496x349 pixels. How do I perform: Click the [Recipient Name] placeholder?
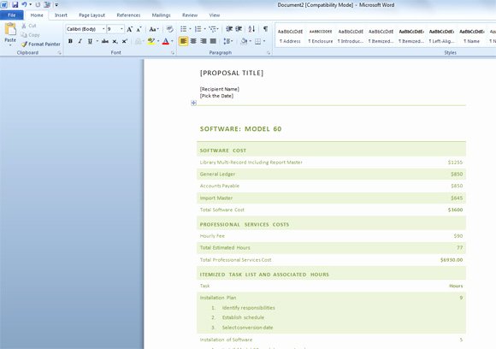(x=220, y=89)
